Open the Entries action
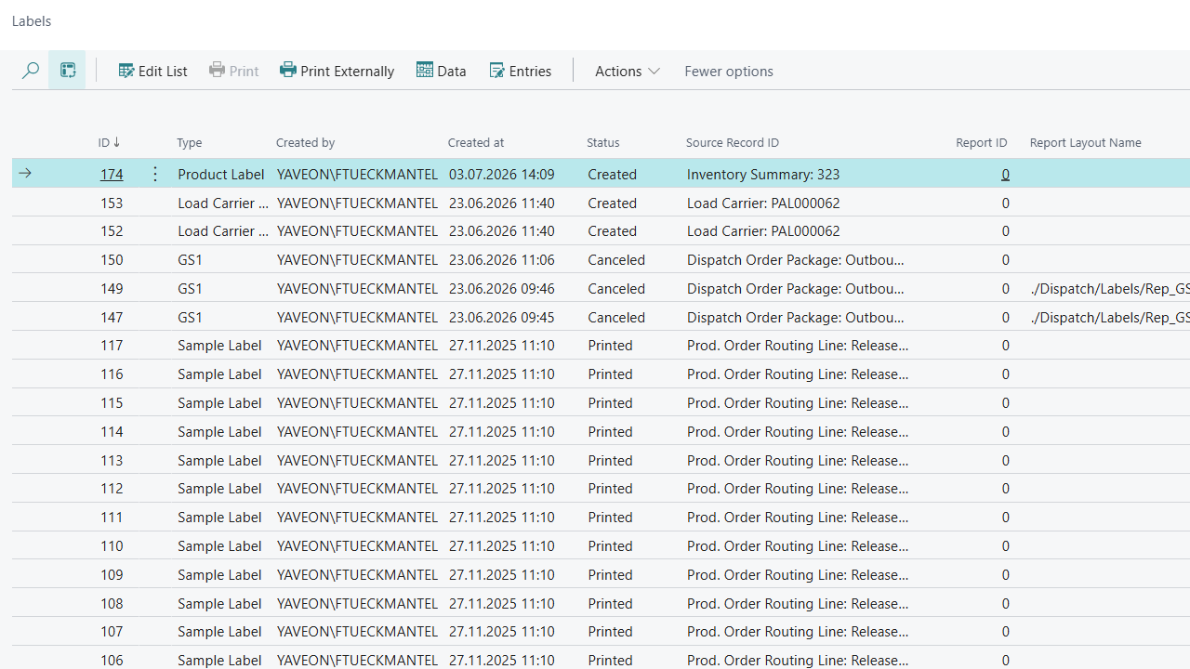The width and height of the screenshot is (1190, 669). click(x=521, y=71)
